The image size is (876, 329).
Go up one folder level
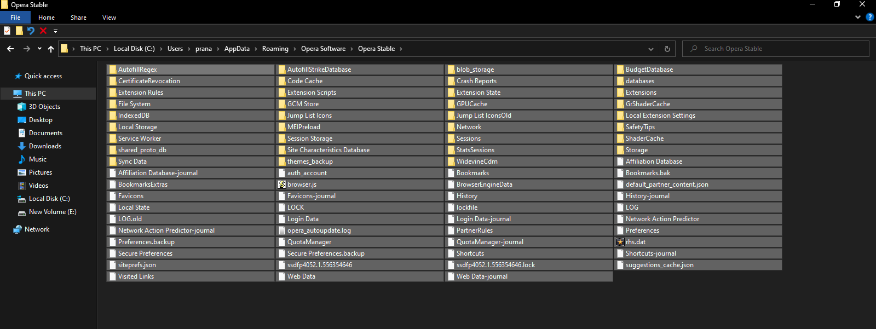coord(51,49)
